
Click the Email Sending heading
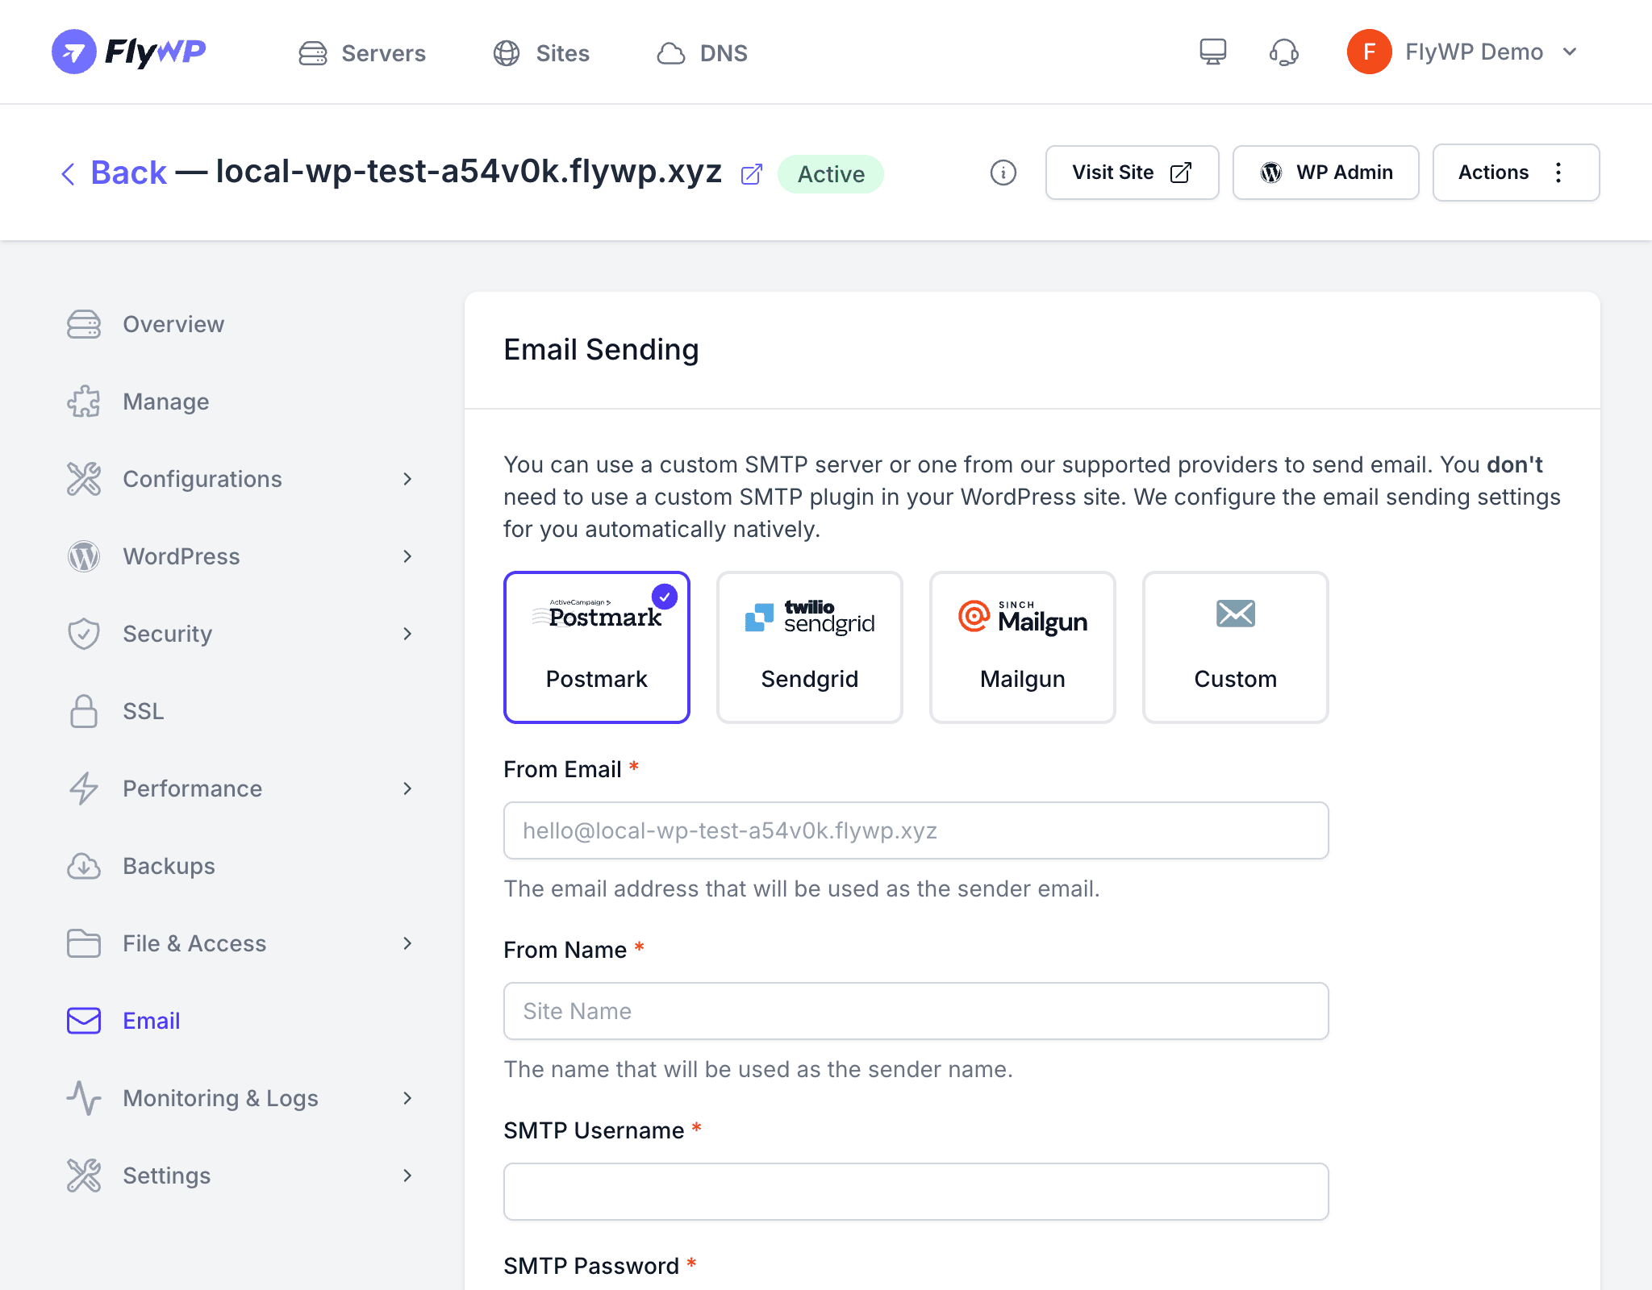tap(601, 350)
